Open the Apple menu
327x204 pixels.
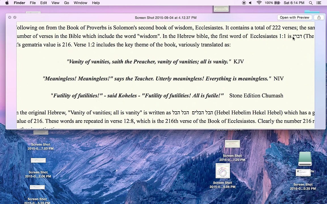tap(7, 3)
